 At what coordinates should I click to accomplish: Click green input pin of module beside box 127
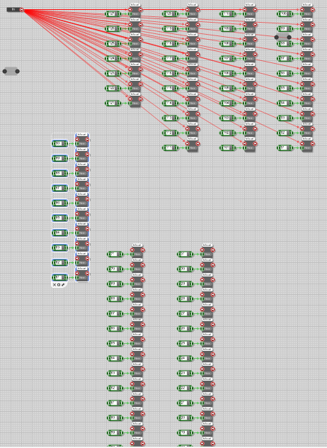(x=130, y=14)
